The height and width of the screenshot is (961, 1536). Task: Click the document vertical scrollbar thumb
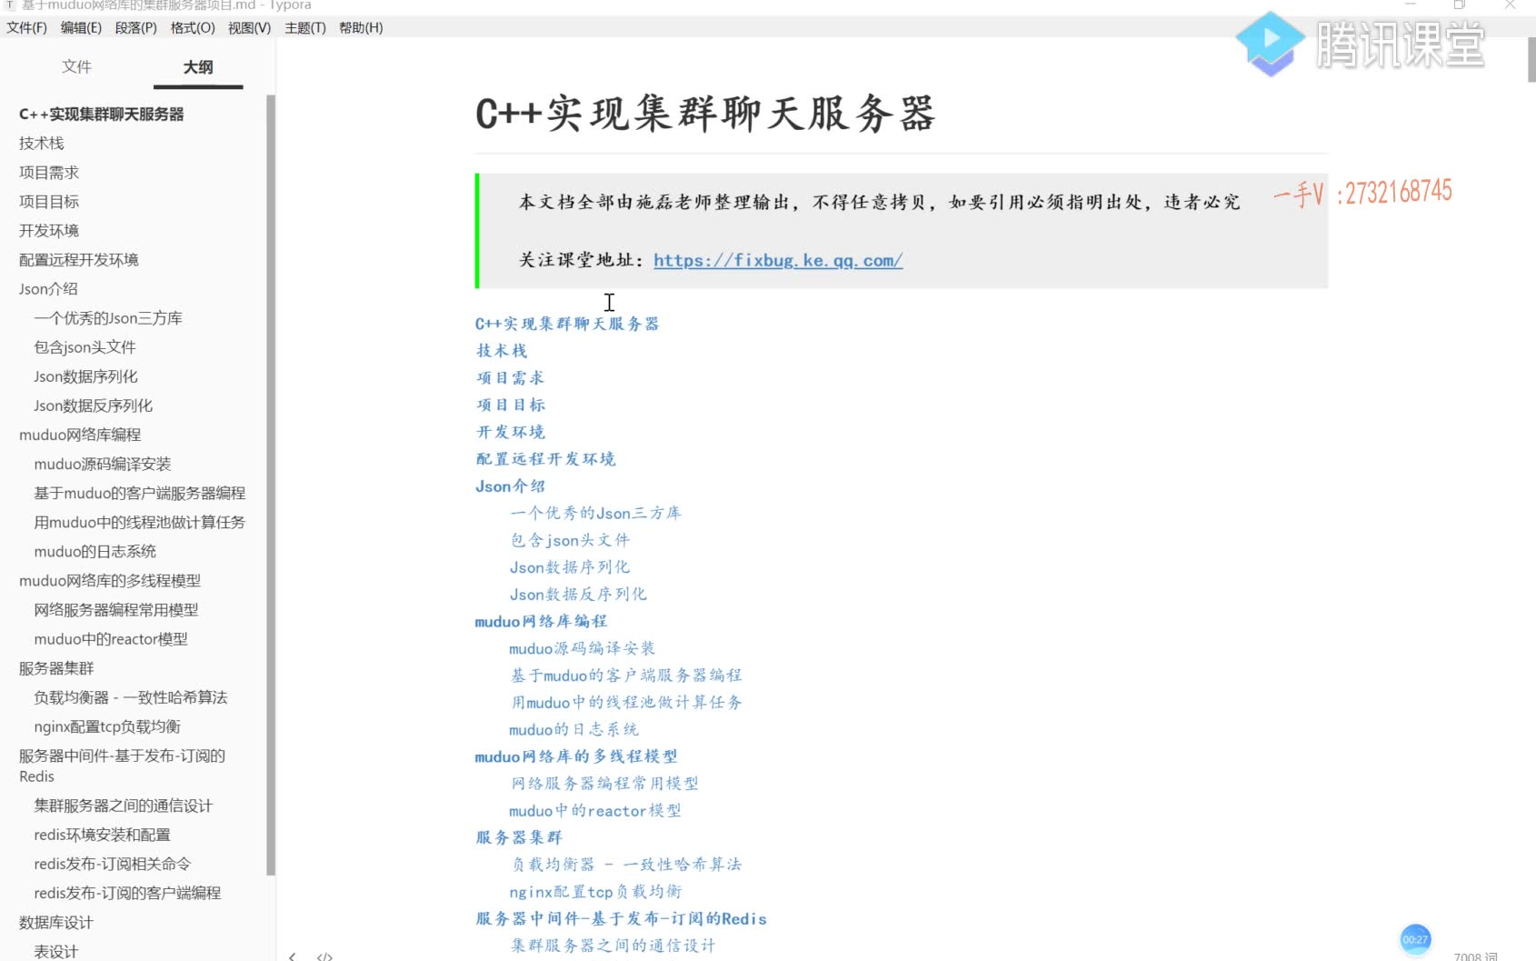1531,60
